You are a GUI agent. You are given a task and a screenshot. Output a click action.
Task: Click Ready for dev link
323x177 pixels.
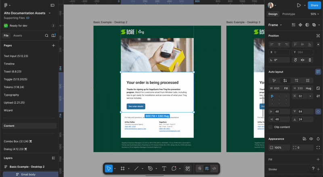click(x=18, y=26)
